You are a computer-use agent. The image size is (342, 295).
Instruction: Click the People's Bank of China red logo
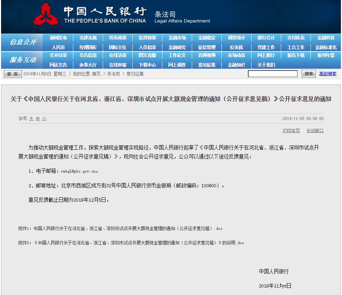(46, 15)
